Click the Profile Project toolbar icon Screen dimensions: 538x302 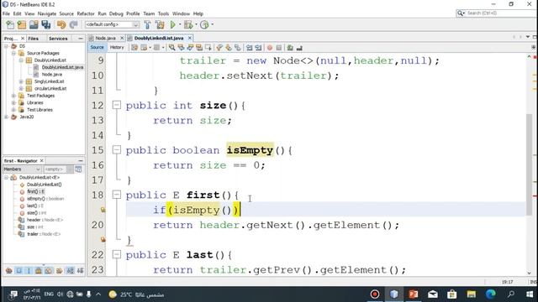click(x=204, y=24)
